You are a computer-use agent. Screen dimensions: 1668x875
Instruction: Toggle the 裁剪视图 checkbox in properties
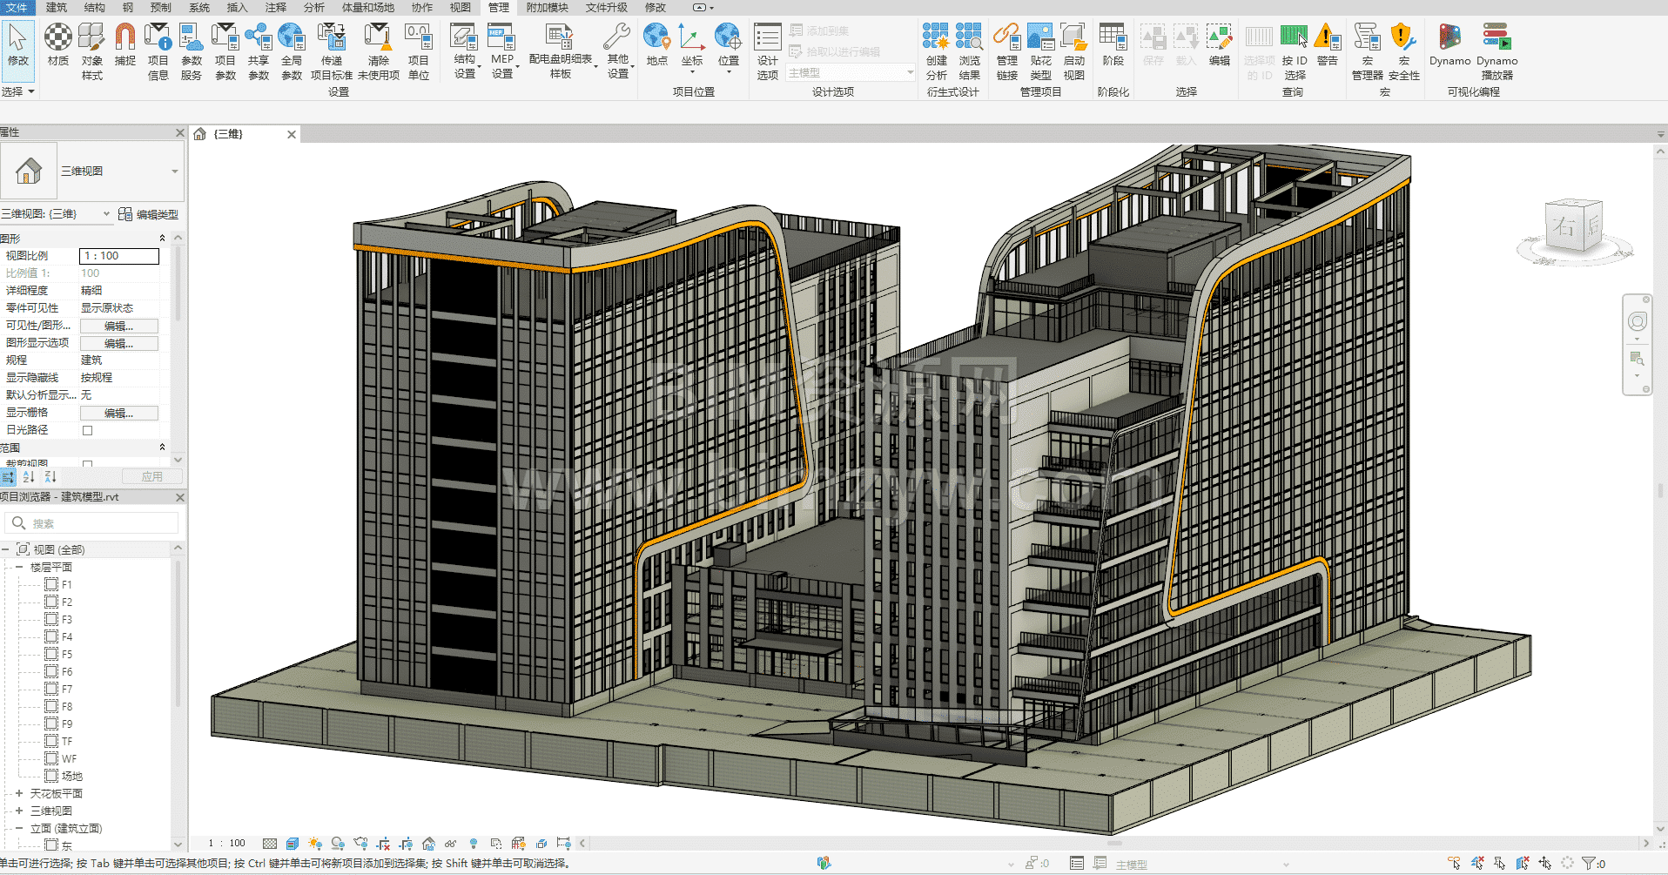(x=87, y=465)
